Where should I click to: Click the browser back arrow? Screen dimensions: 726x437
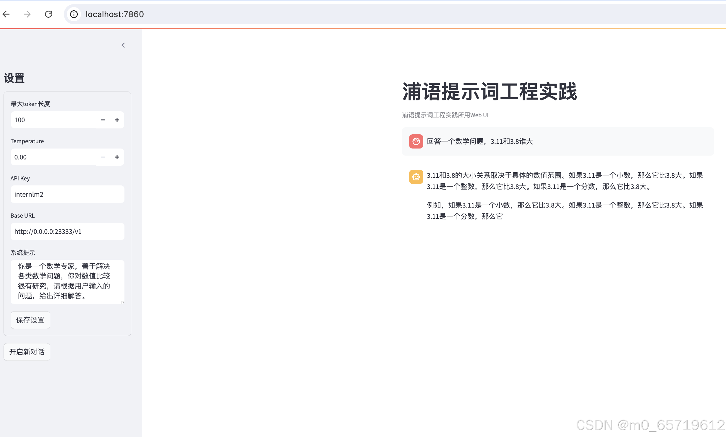click(6, 14)
